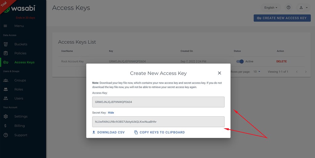The height and width of the screenshot is (158, 315).
Task: Click the Access Keys key icon
Action: 6,62
